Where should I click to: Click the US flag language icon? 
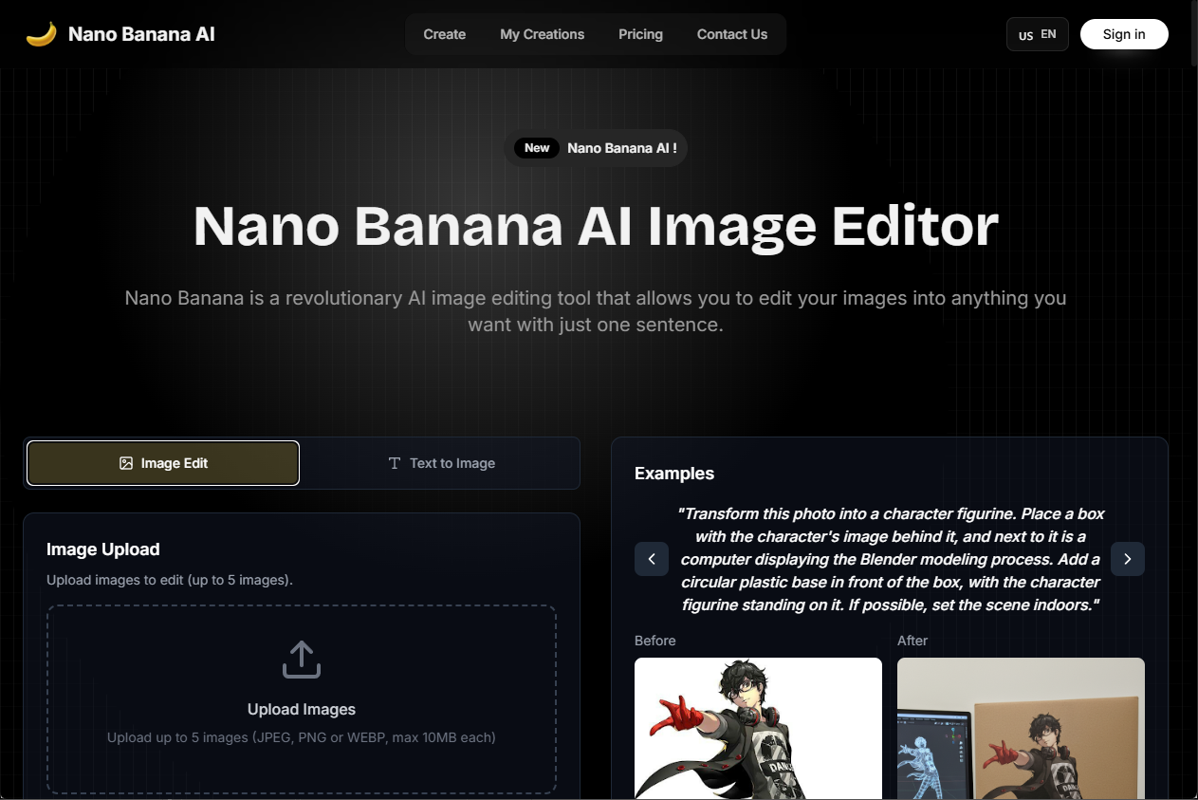pos(1025,35)
